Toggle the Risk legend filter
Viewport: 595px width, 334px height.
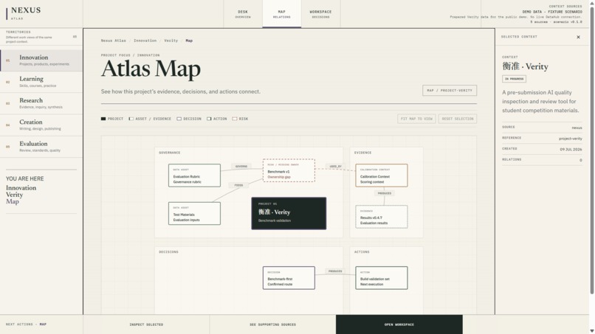(240, 119)
